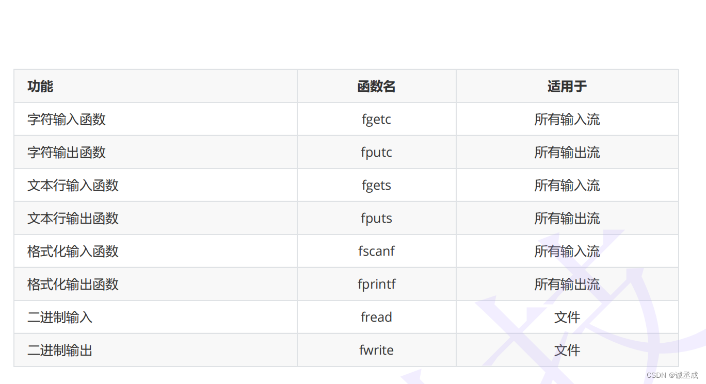Select the fputc function name cell
This screenshot has width=706, height=384.
click(376, 153)
